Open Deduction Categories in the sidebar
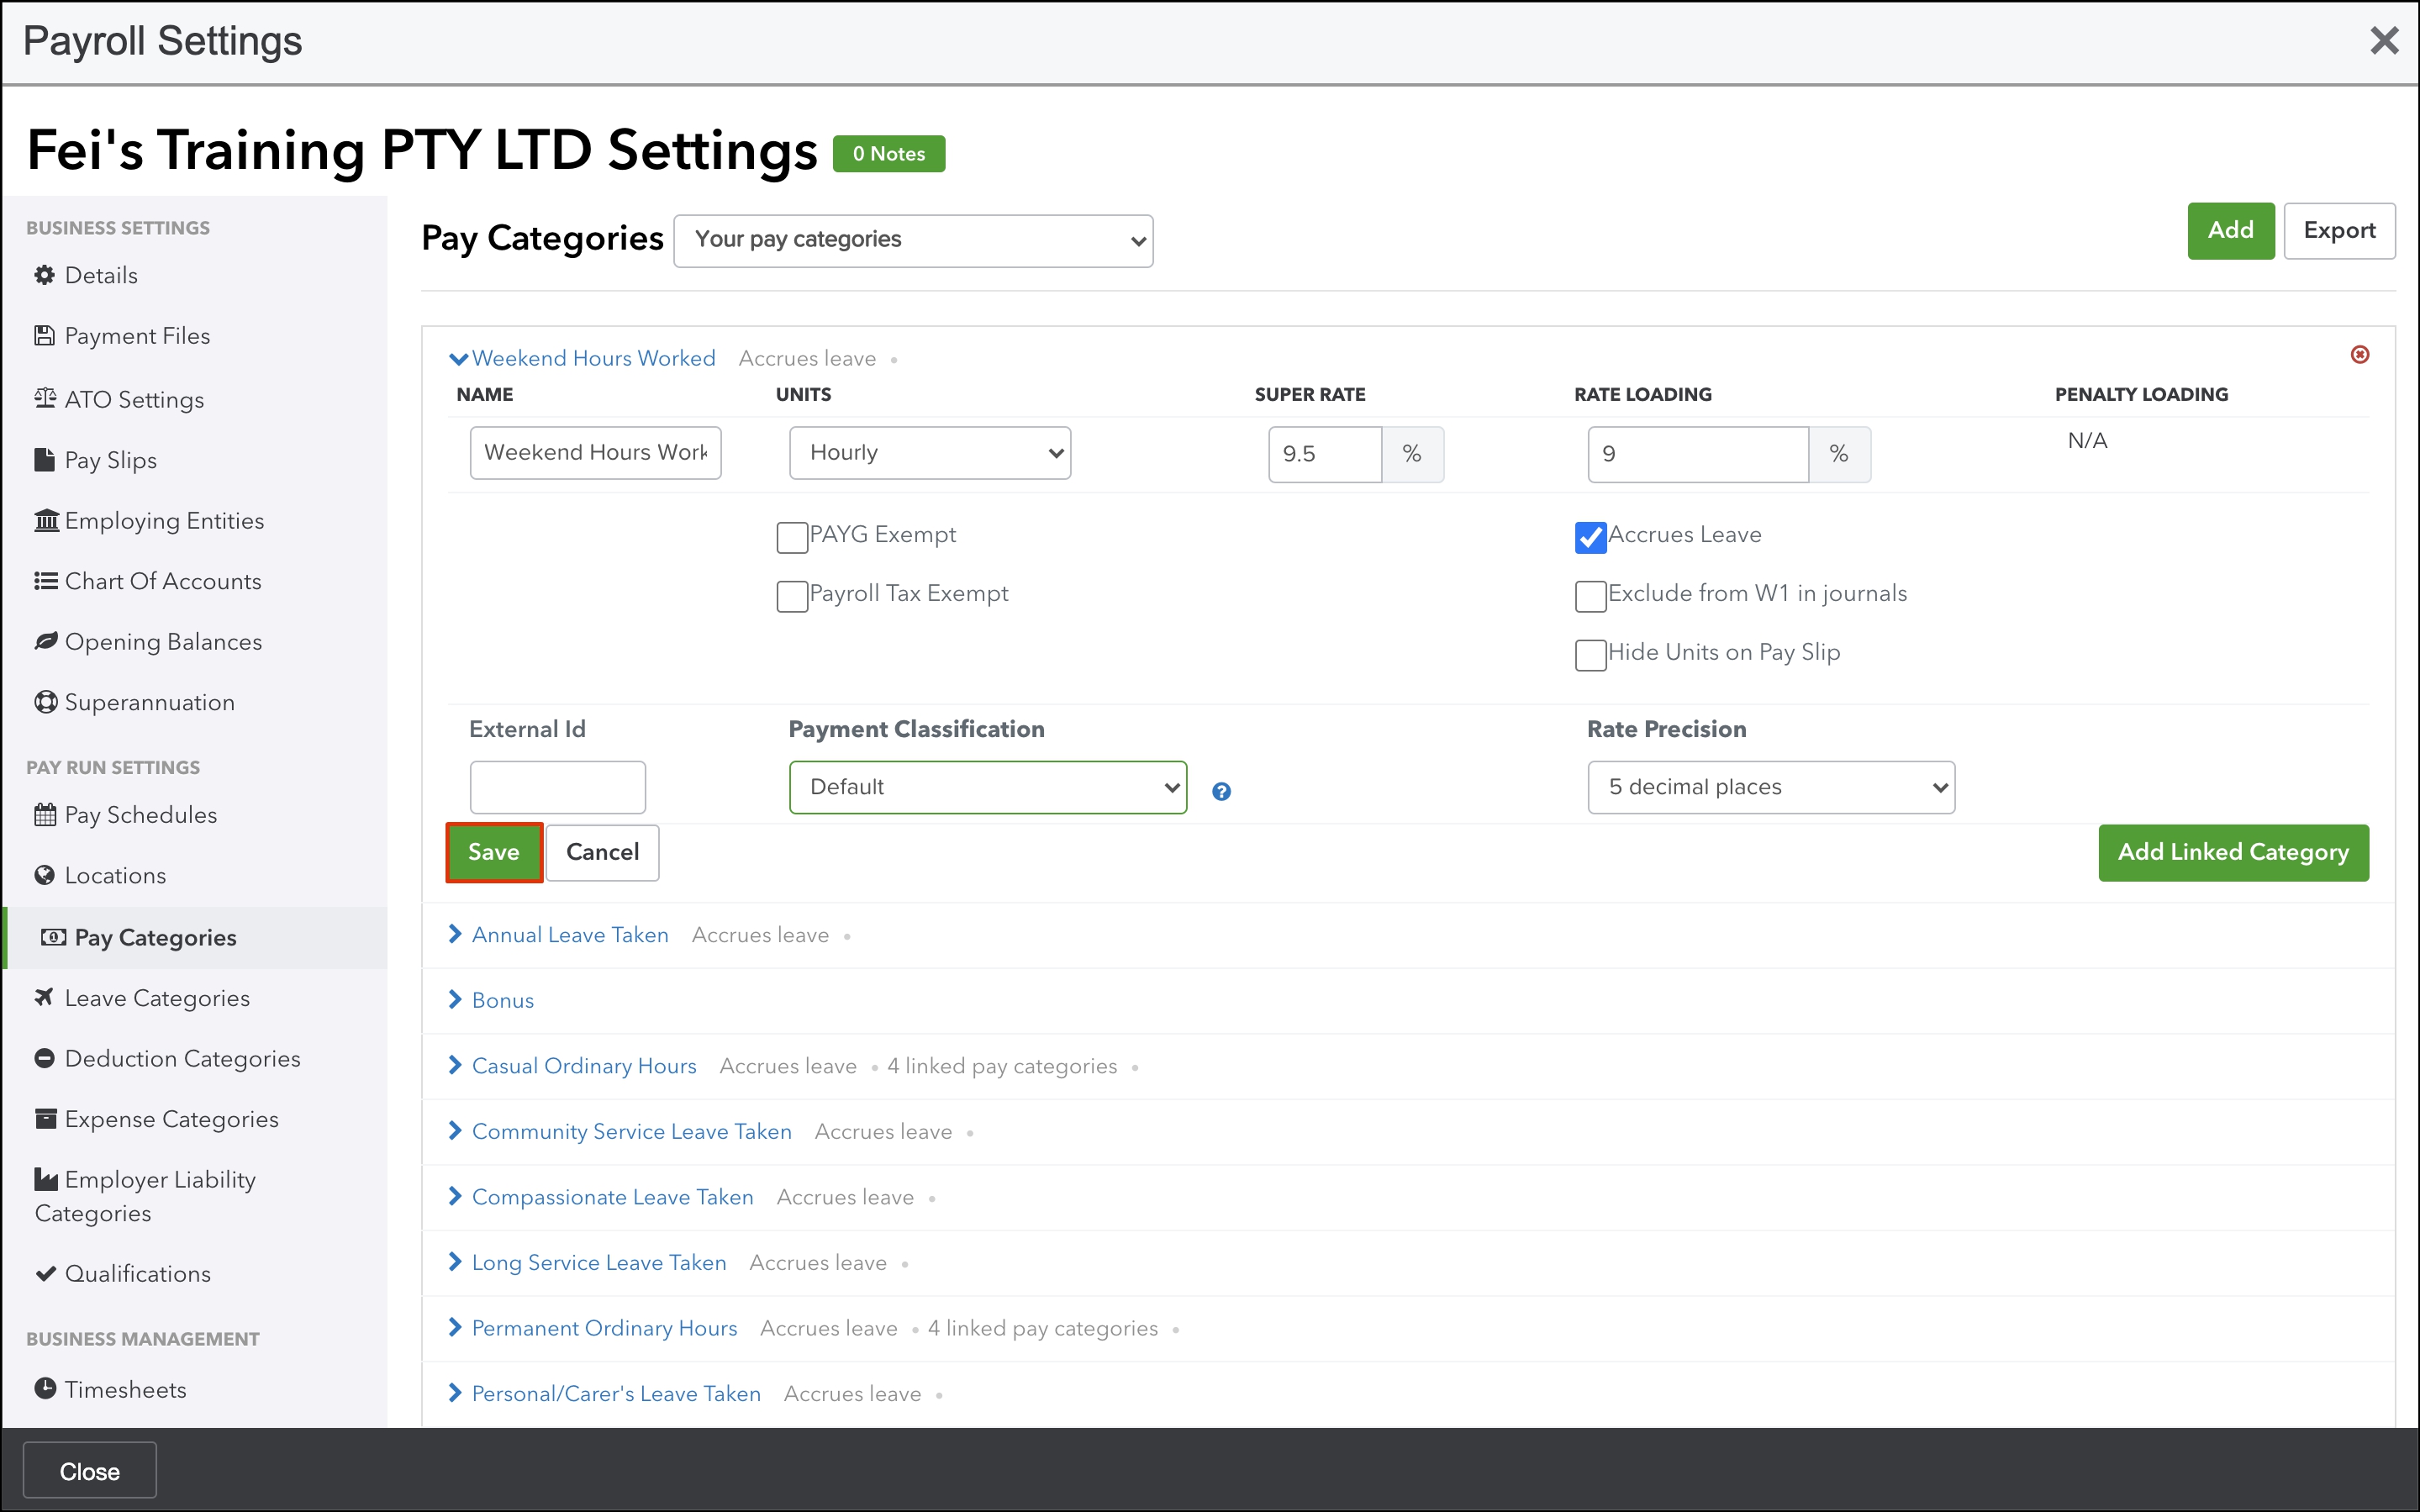 182,1058
